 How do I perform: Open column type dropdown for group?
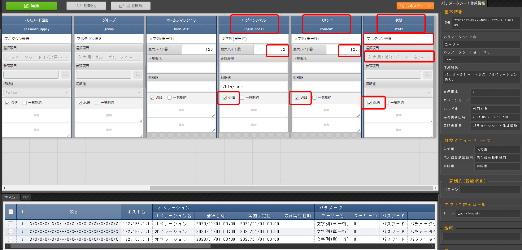coord(109,39)
